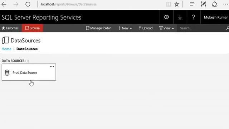The image size is (229, 129).
Task: Expand the New dropdown menu
Action: [x=125, y=28]
